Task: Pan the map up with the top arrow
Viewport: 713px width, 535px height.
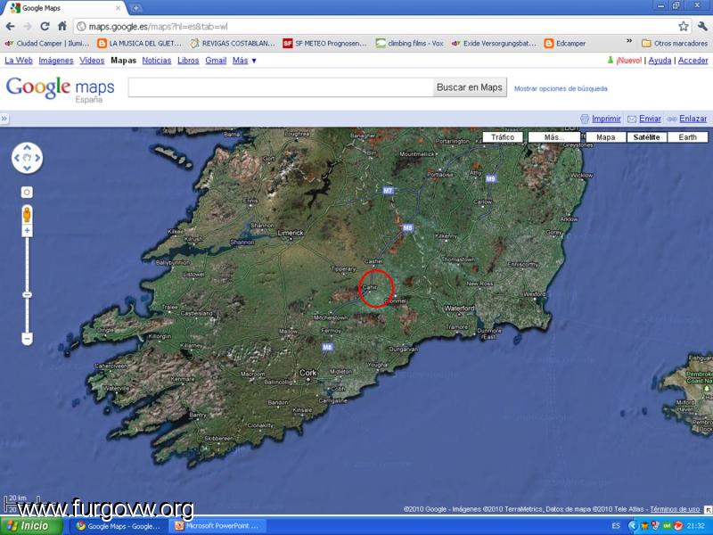Action: (x=27, y=147)
